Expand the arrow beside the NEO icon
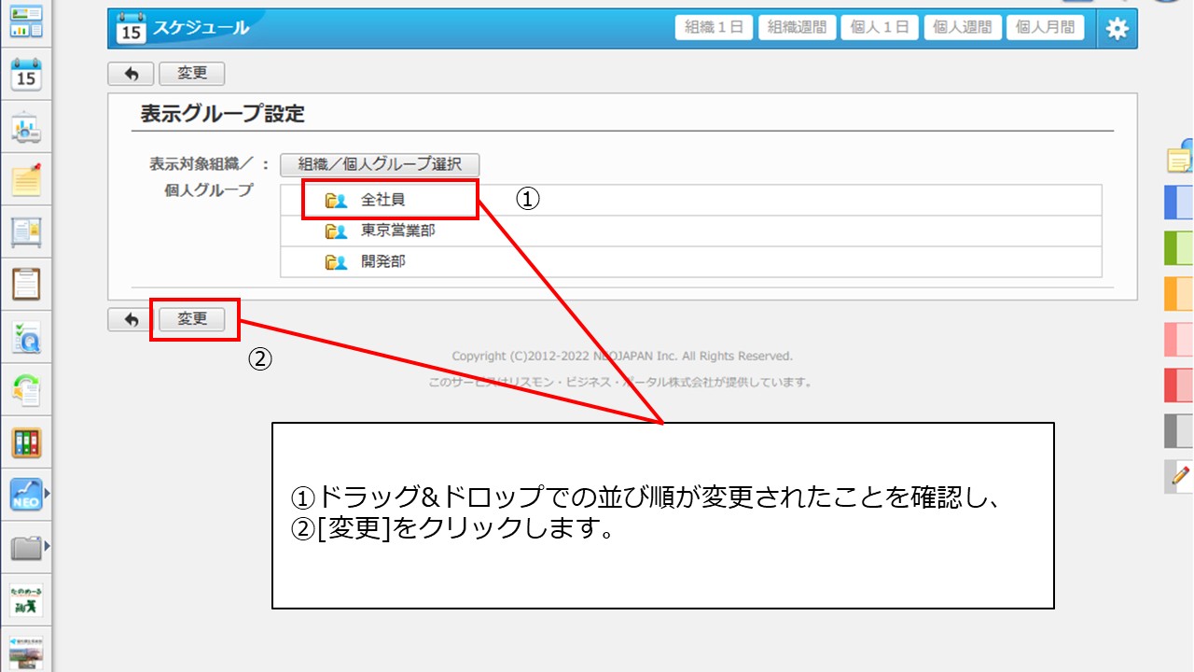 (x=47, y=494)
